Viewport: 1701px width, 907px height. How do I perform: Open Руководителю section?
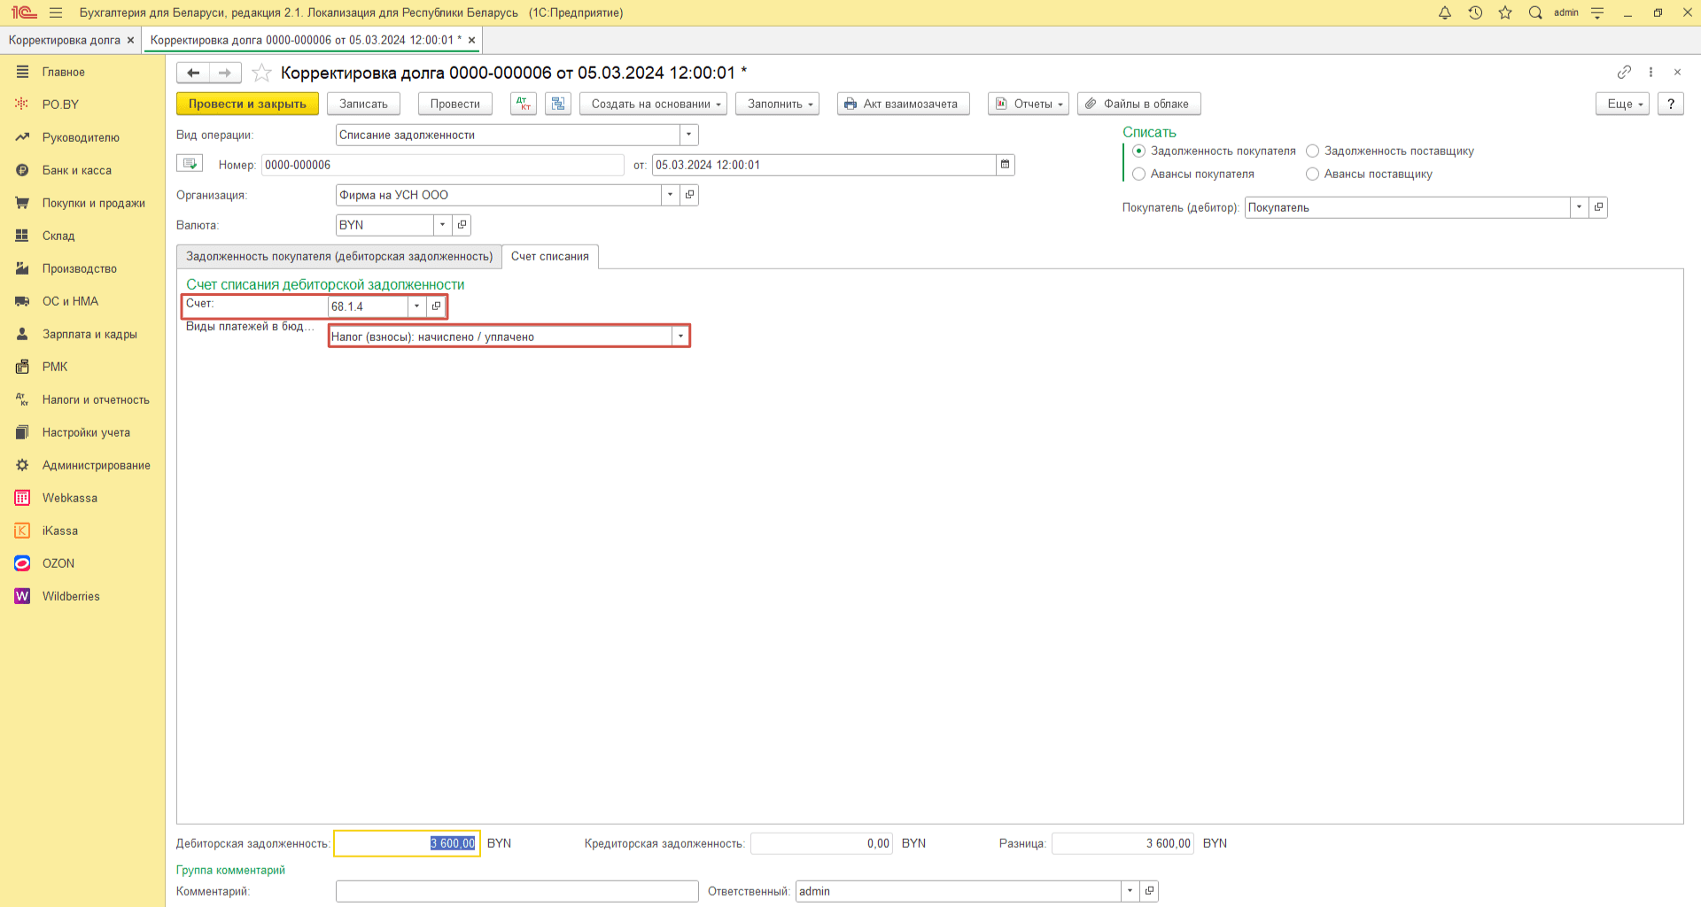(82, 137)
